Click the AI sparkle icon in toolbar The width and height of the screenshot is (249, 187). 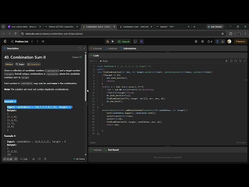(x=142, y=42)
